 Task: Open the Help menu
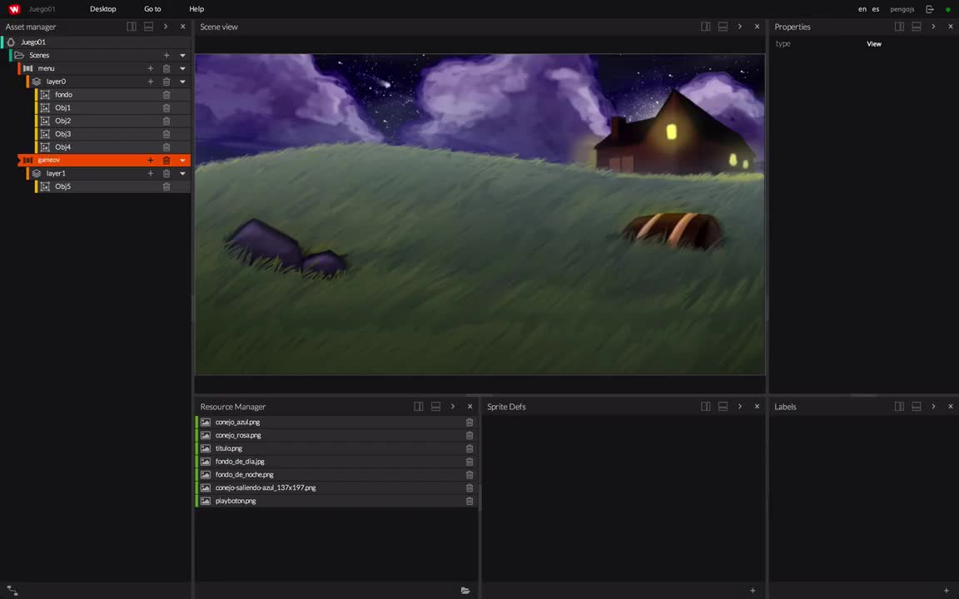pyautogui.click(x=196, y=8)
